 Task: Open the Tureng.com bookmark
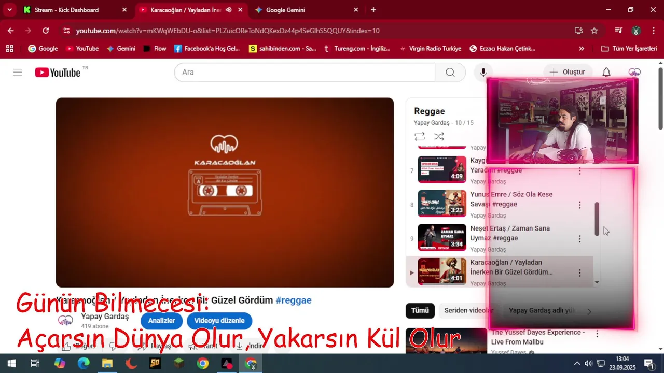coord(357,49)
